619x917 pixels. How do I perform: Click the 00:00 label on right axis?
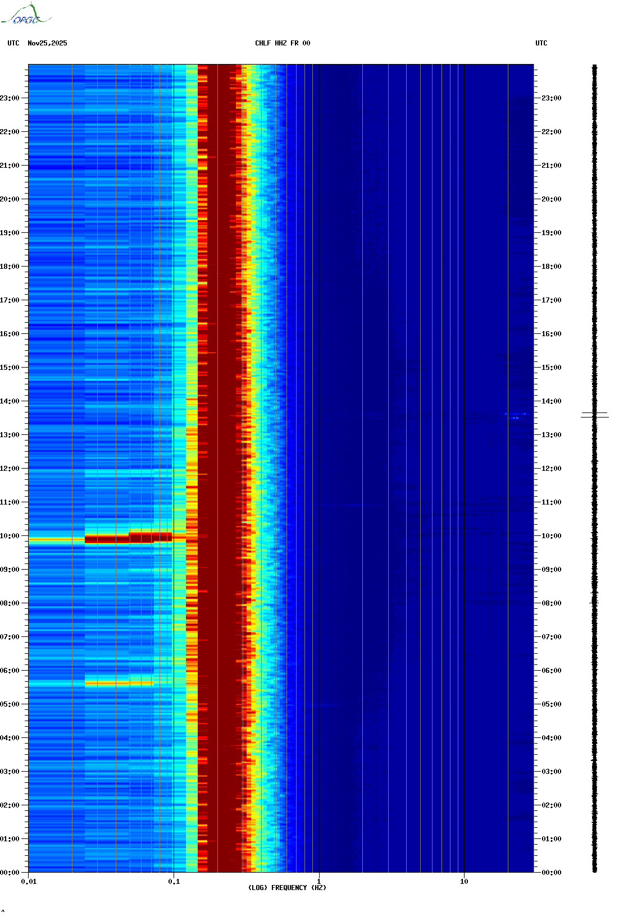(551, 873)
